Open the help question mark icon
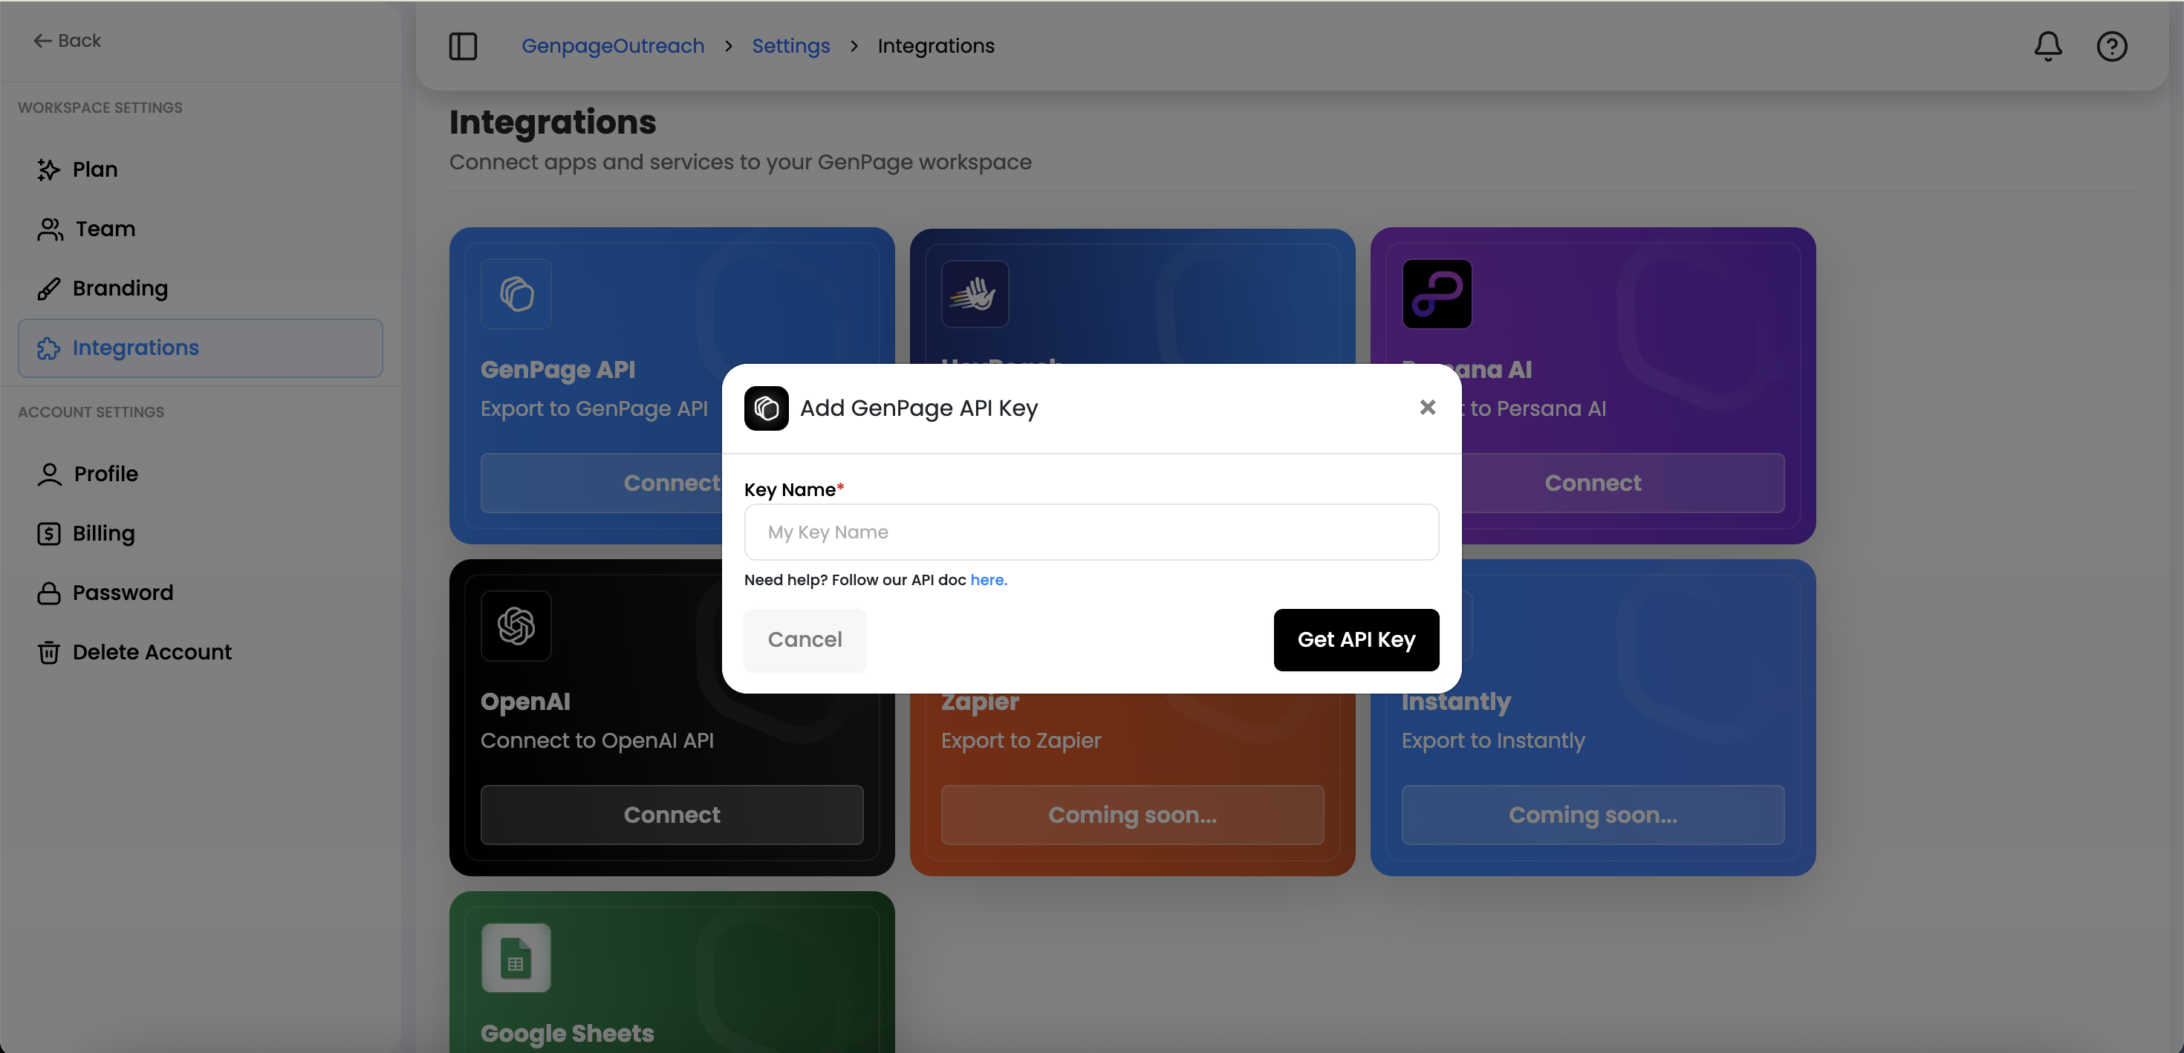The image size is (2184, 1053). click(2111, 46)
